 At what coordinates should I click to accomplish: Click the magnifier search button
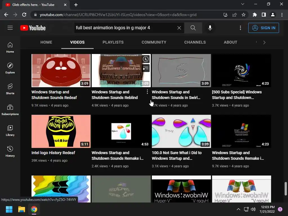click(193, 28)
